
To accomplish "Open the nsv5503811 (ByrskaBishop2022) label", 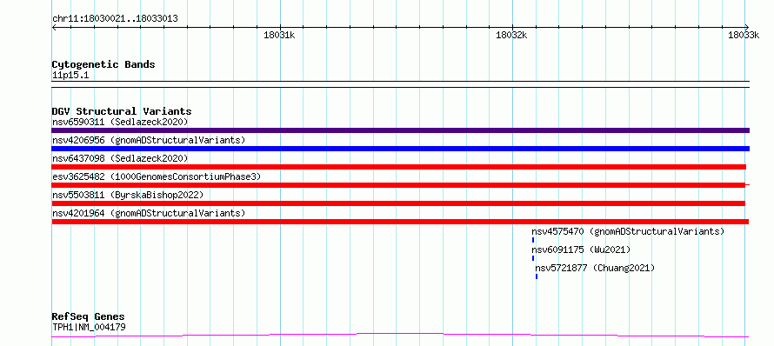I will (128, 195).
